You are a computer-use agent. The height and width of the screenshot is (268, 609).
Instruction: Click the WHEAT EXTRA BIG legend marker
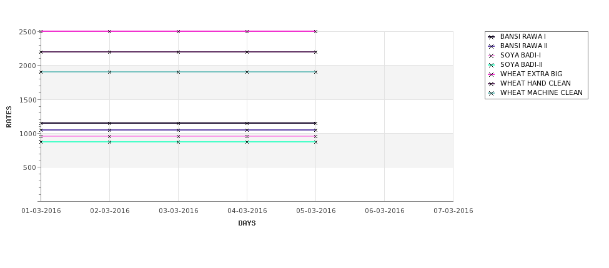click(x=492, y=74)
